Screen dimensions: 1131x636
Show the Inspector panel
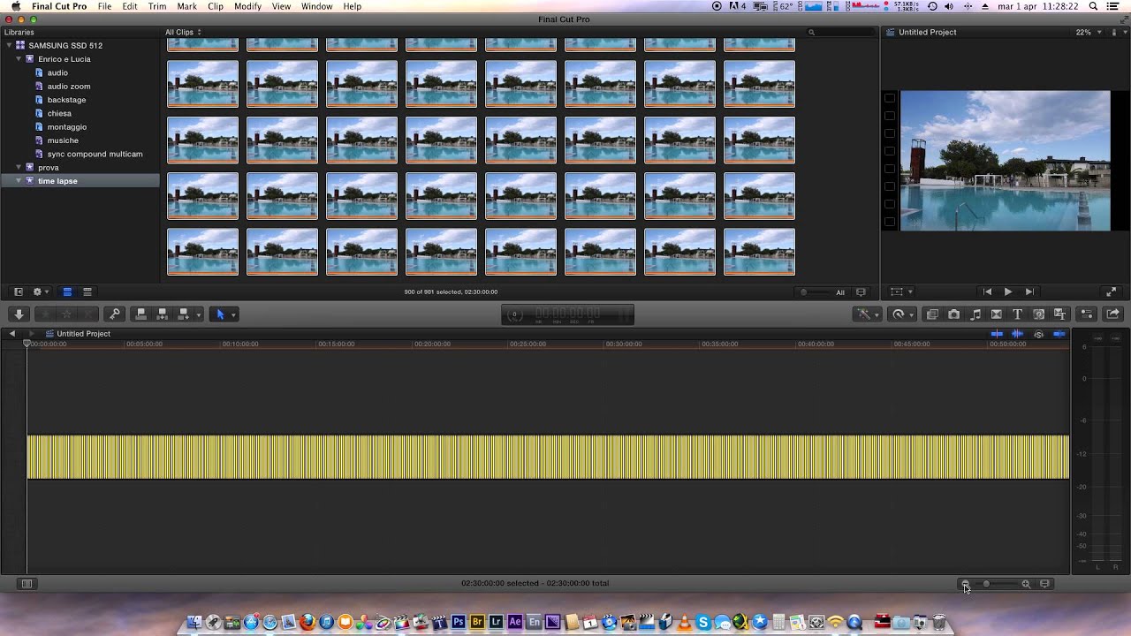pos(1087,314)
